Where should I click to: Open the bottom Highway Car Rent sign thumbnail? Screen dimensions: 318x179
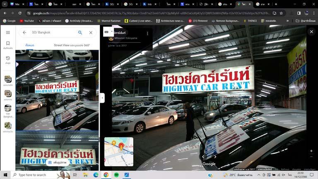[57, 151]
